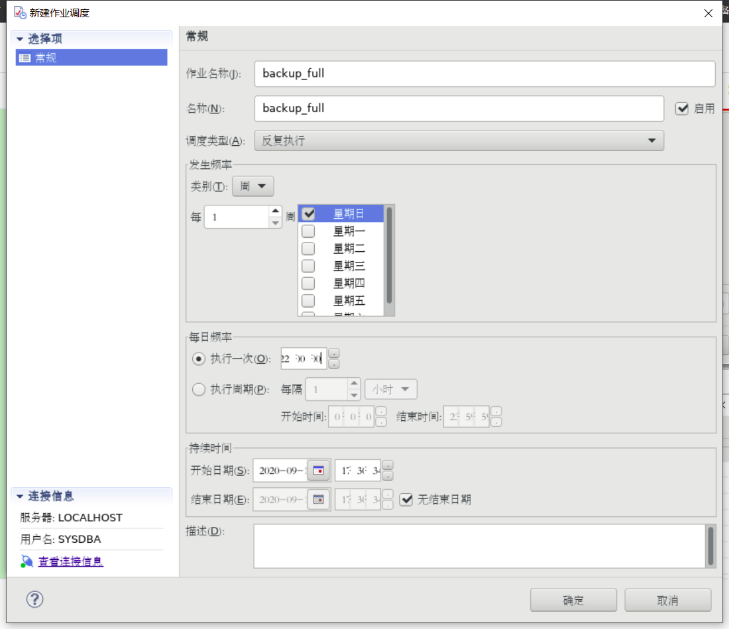Click 确定 to confirm the job schedule
The width and height of the screenshot is (729, 629).
573,599
